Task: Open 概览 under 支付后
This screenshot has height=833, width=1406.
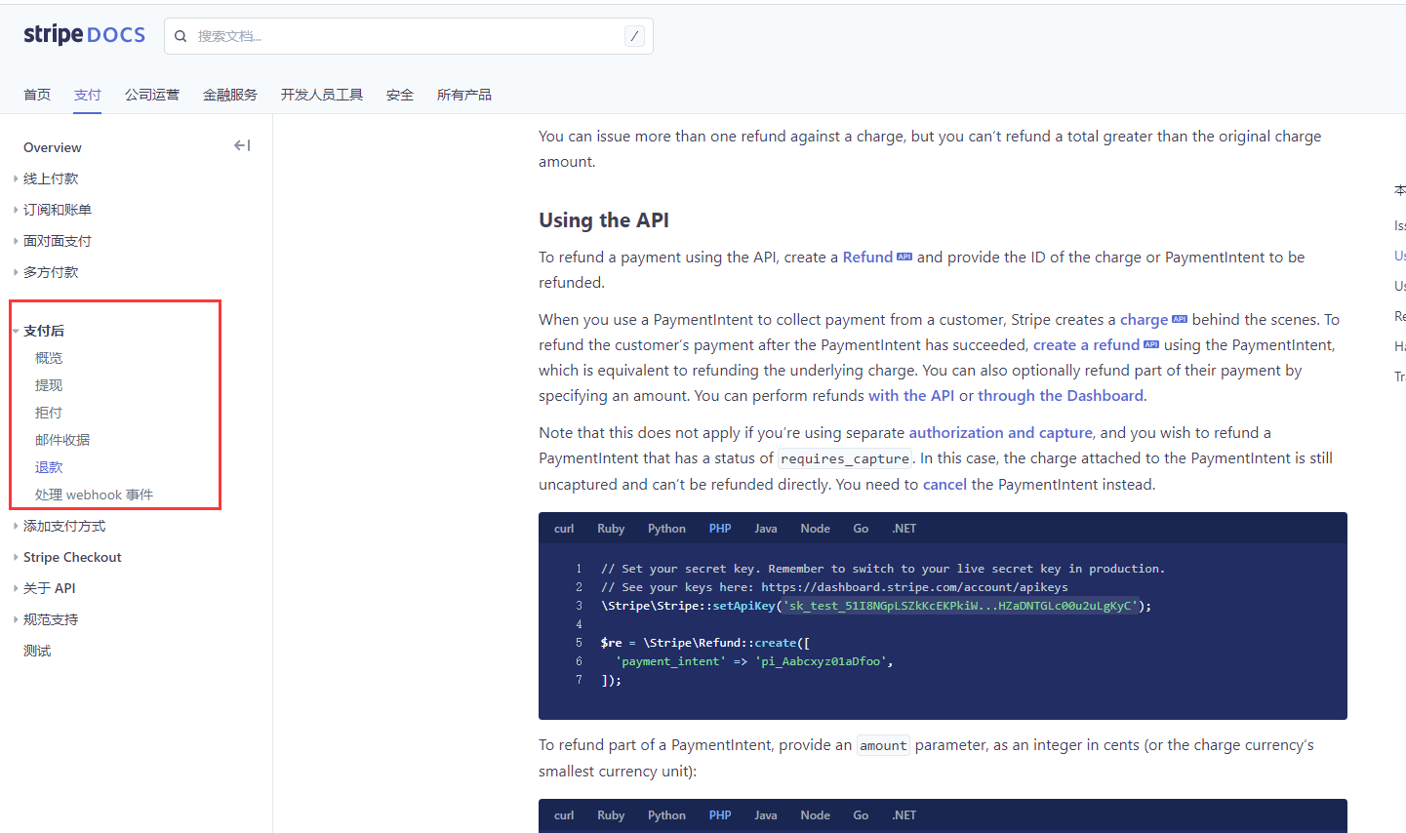Action: coord(49,358)
